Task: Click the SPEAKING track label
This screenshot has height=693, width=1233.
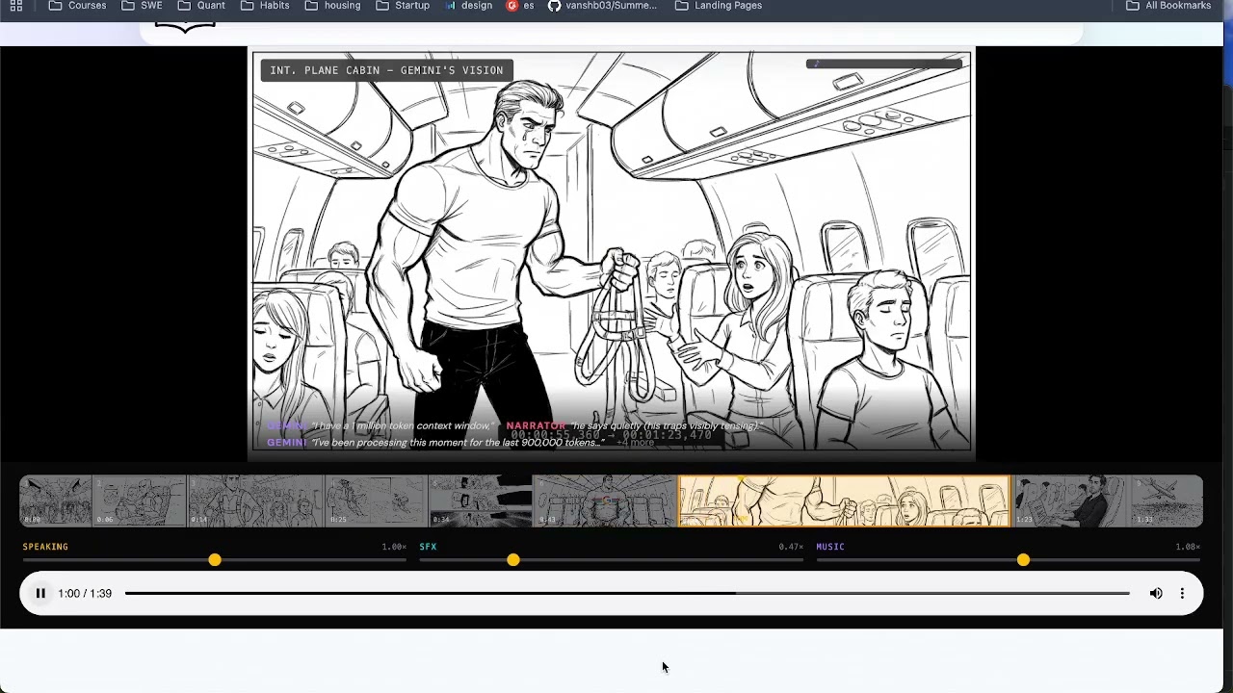Action: pos(45,547)
